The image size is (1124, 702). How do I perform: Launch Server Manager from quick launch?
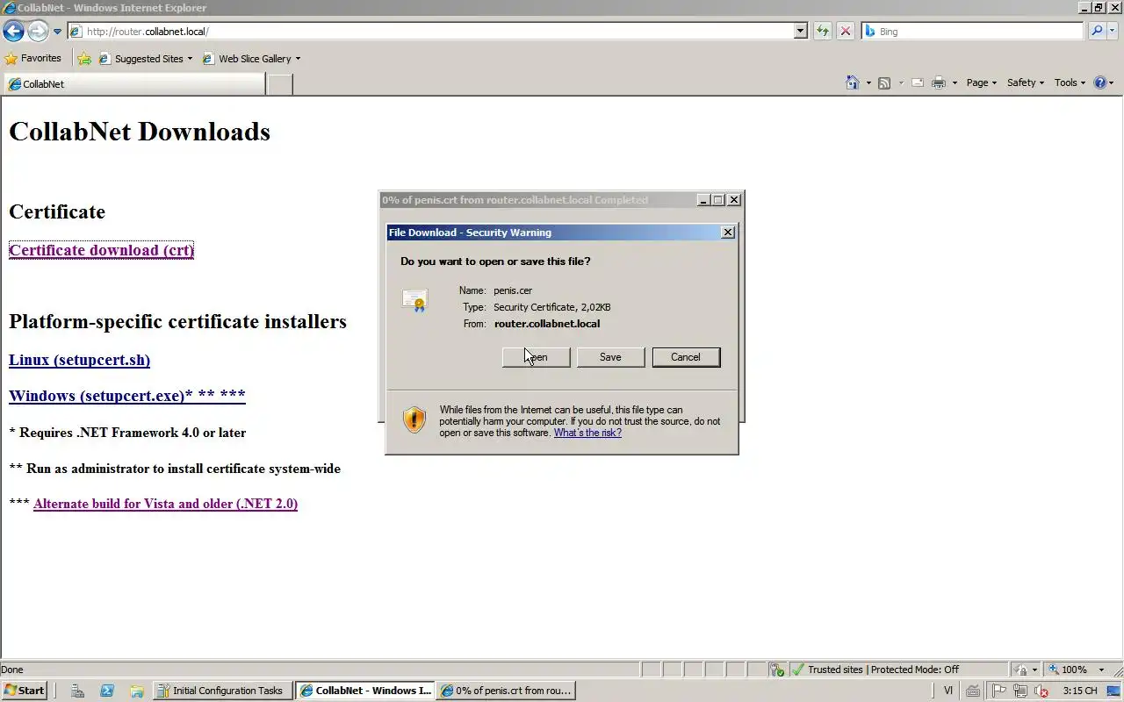77,691
